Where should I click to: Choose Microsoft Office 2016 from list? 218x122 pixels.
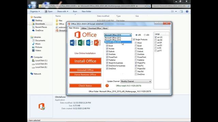[118, 40]
